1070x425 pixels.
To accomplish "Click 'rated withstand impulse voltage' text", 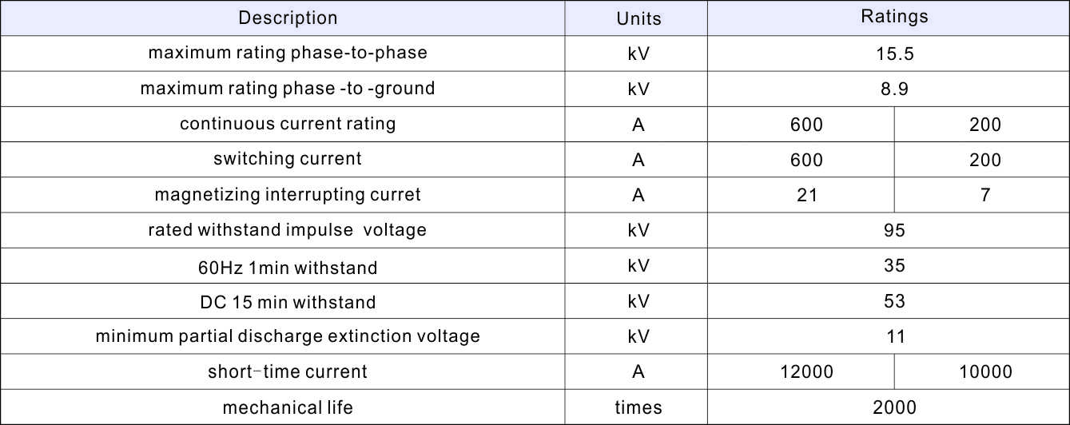I will [288, 230].
